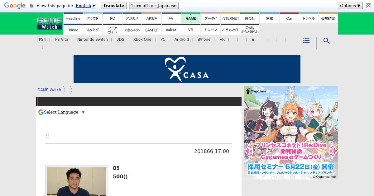This screenshot has height=196, width=374.
Task: Go to Android category link
Action: (182, 40)
